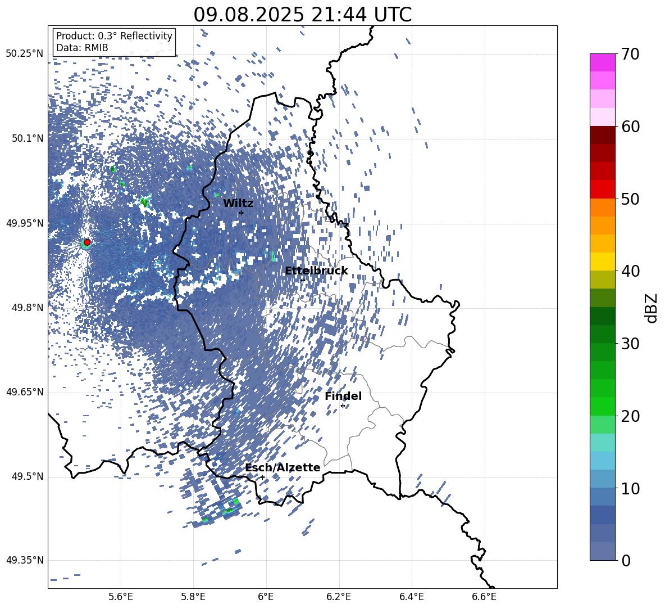This screenshot has height=608, width=665.
Task: Click the colorbar label 70
Action: tap(630, 55)
